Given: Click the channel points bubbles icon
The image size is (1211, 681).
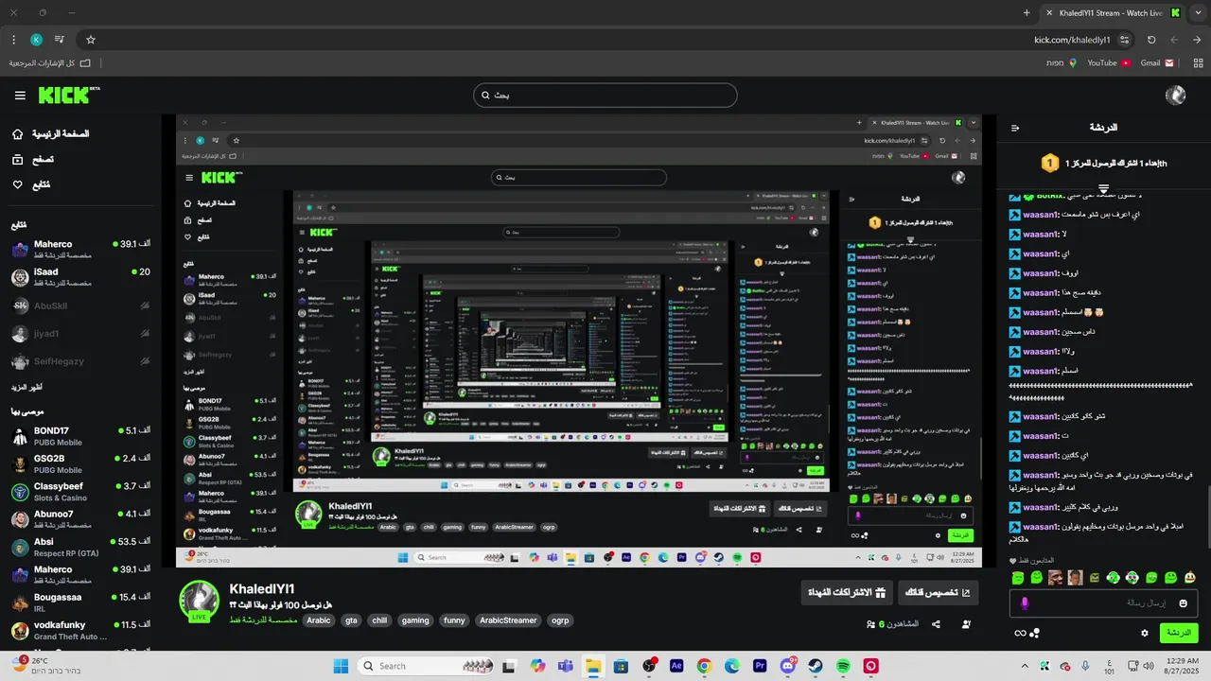Looking at the screenshot, I should click(1035, 633).
